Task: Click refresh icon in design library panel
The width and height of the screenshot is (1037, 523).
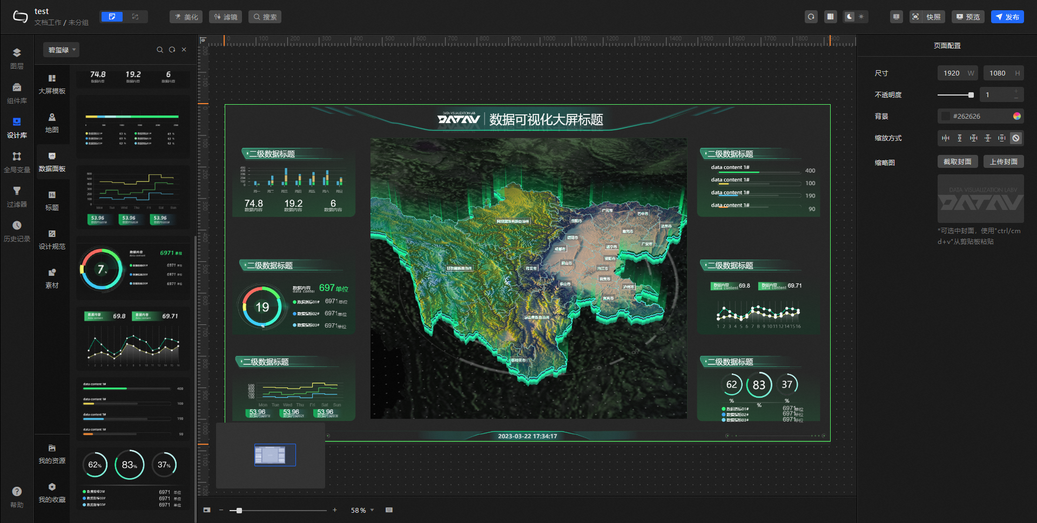Action: [x=172, y=50]
